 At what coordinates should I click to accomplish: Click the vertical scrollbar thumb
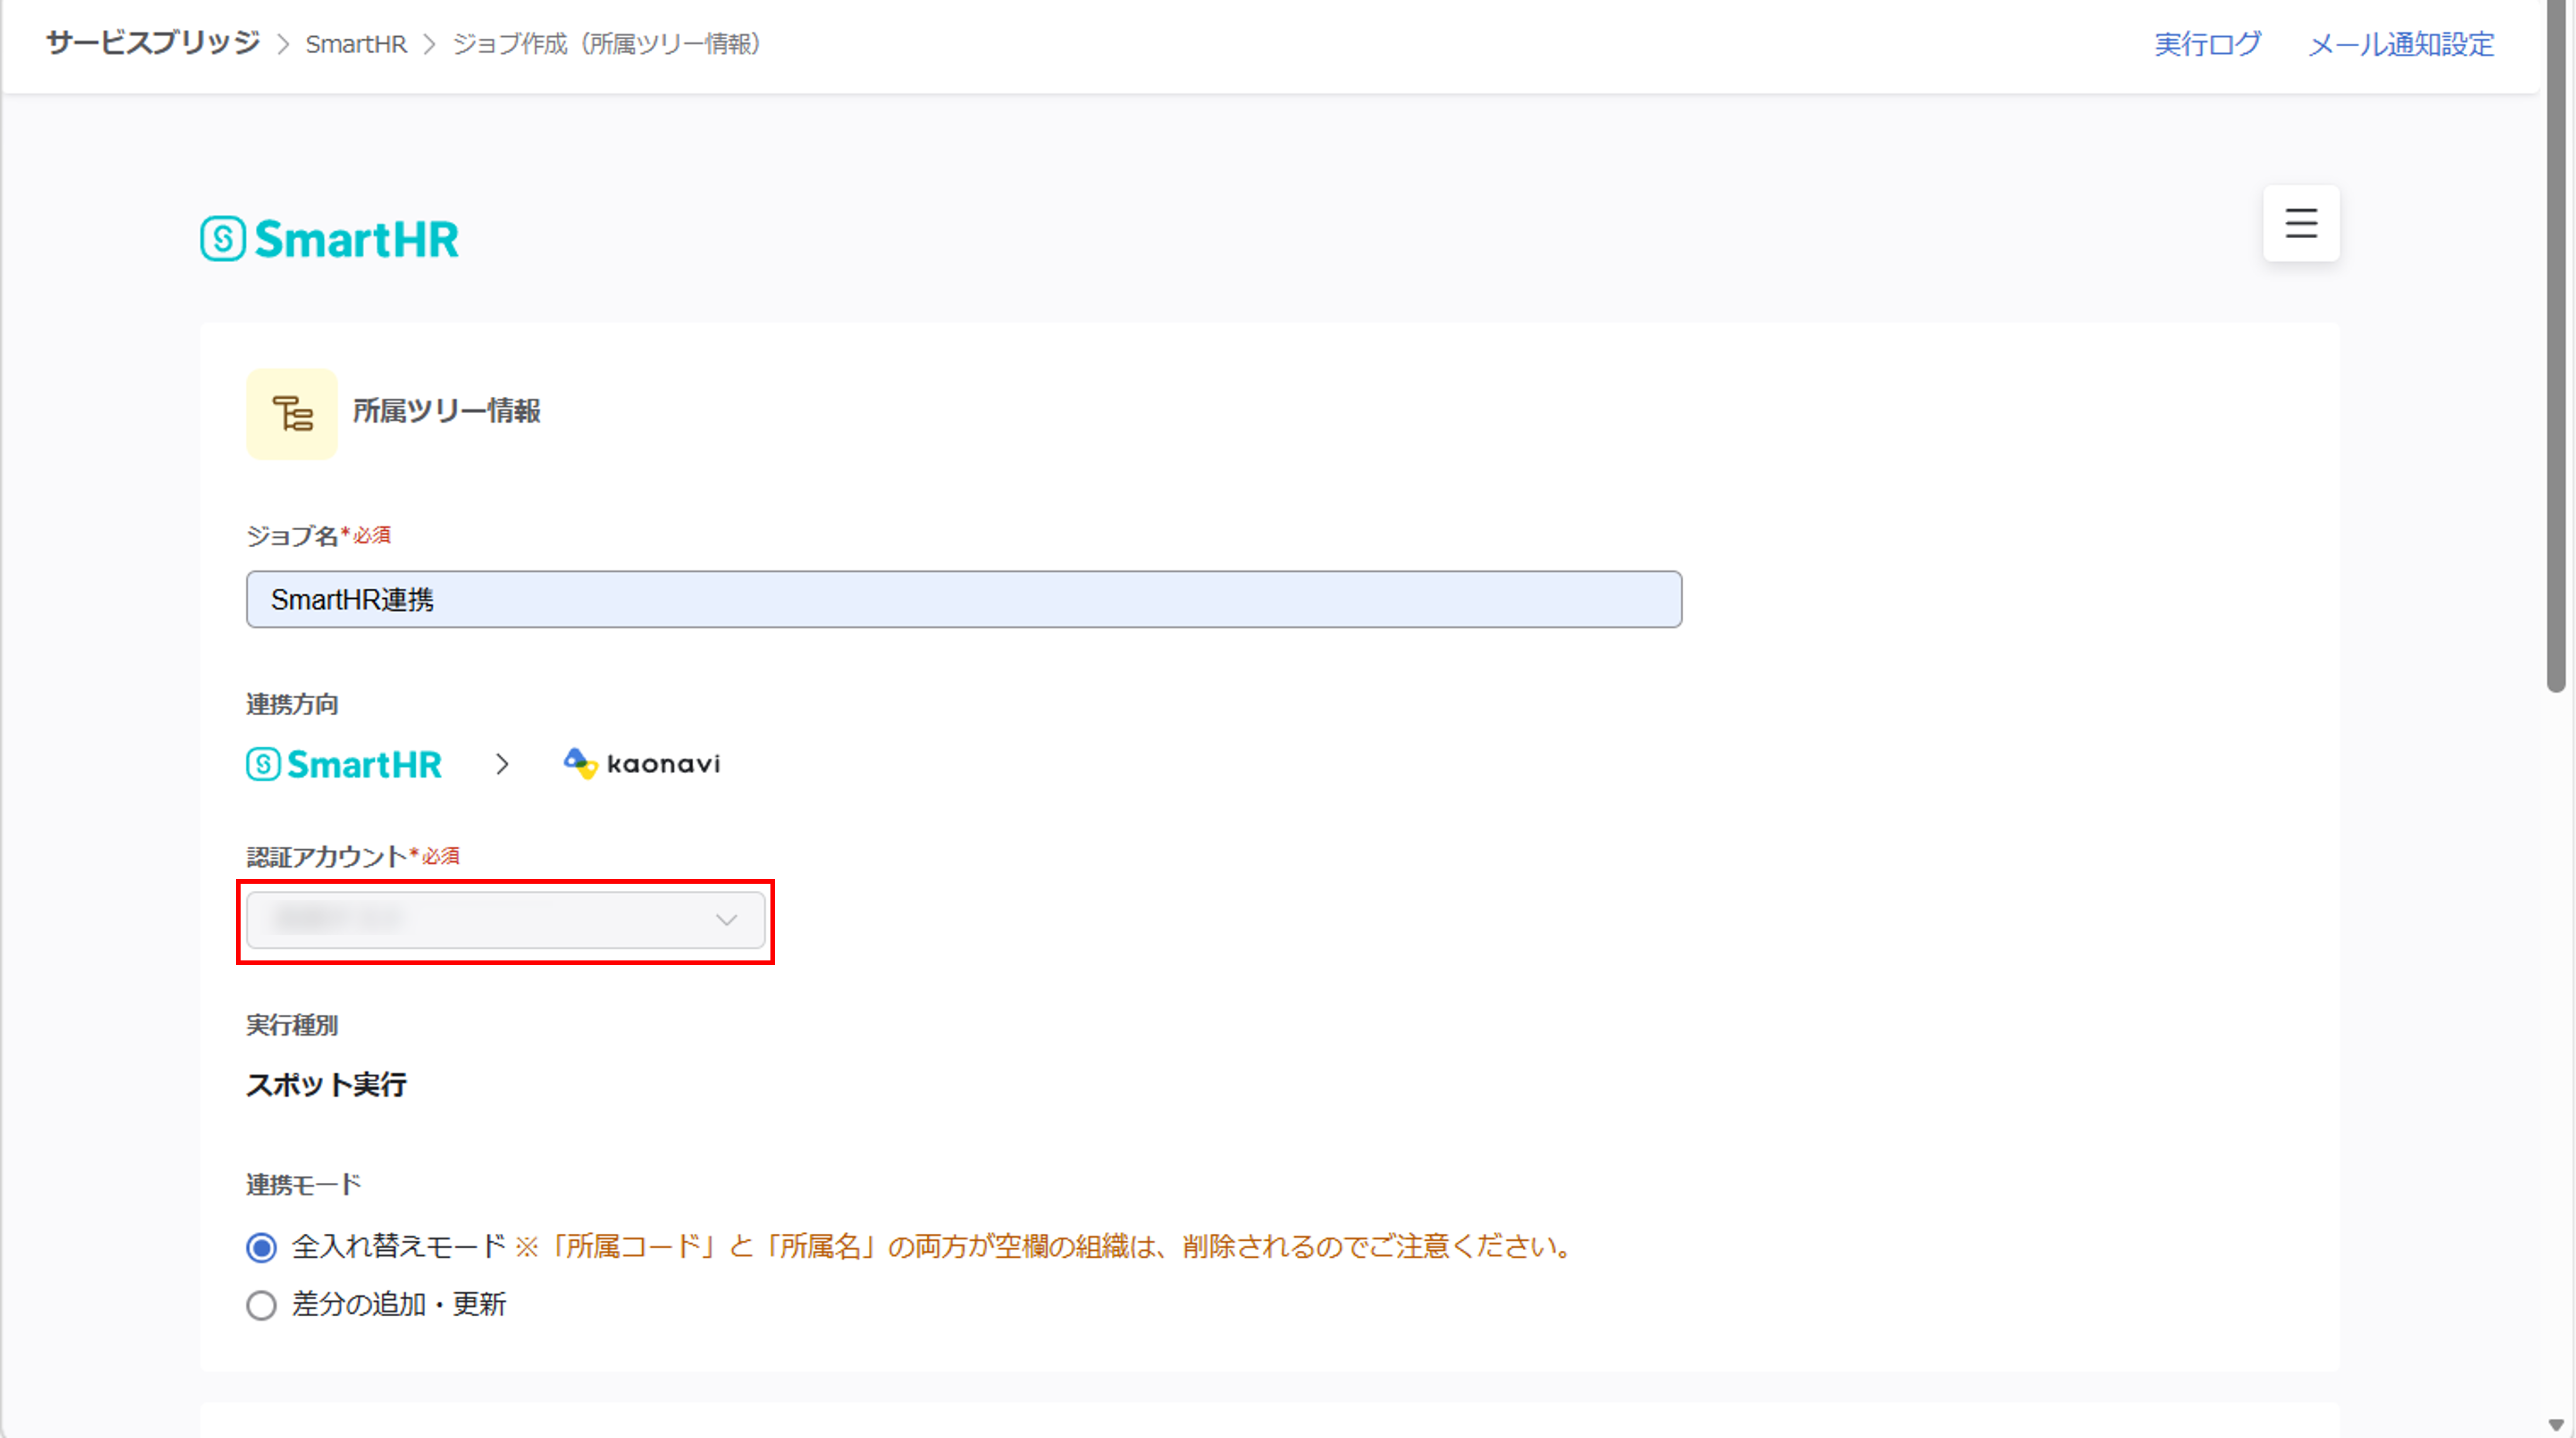click(x=2556, y=345)
